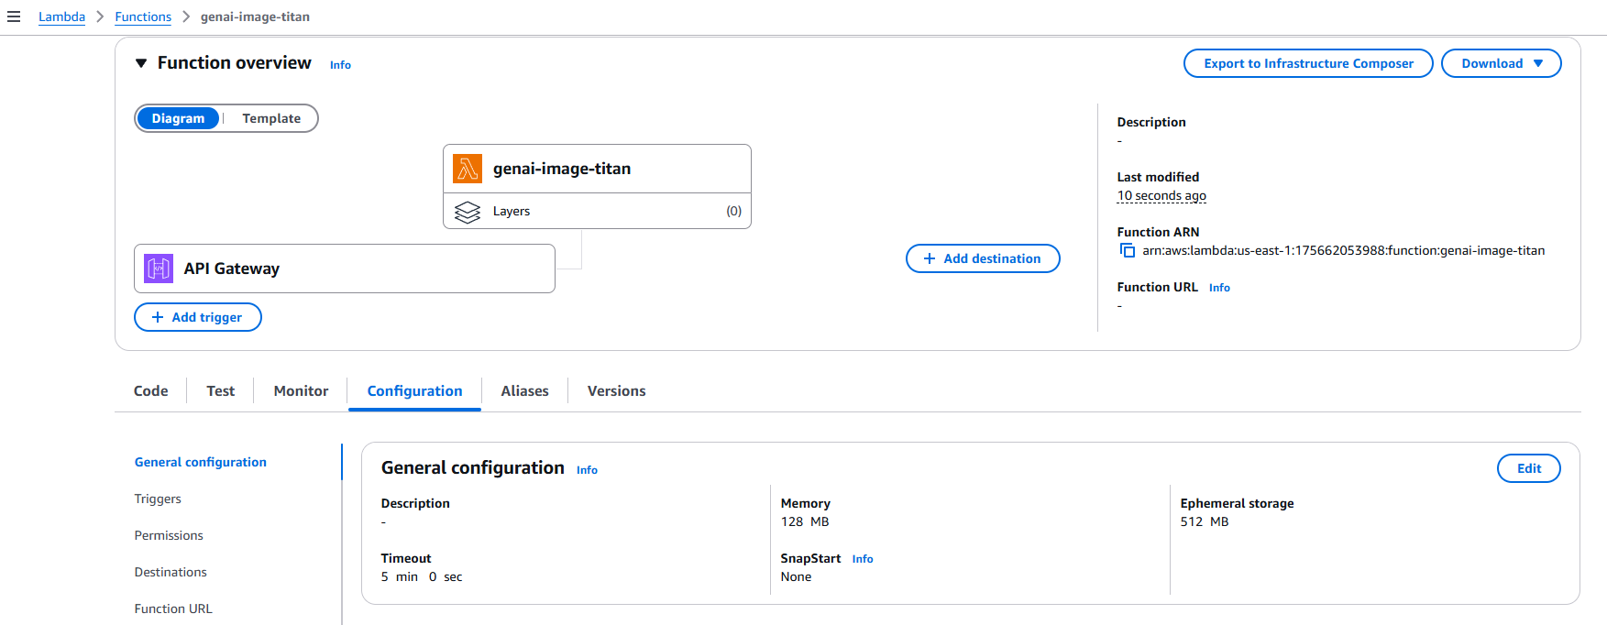
Task: Select the Configuration tab
Action: tap(414, 390)
